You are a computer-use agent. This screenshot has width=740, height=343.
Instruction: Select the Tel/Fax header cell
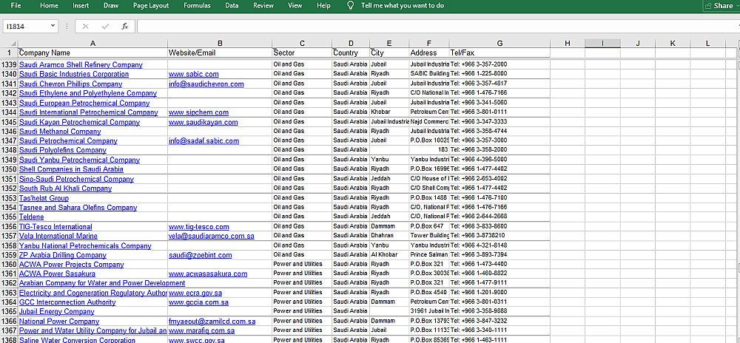coord(499,52)
